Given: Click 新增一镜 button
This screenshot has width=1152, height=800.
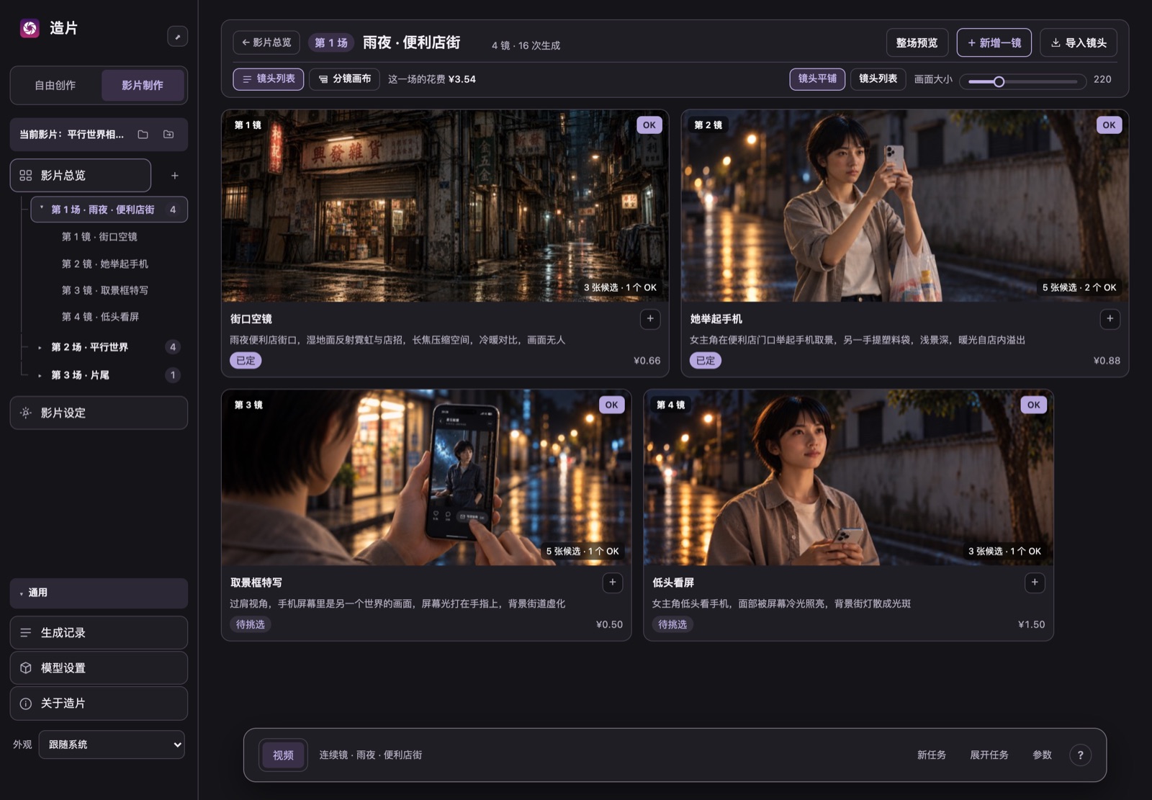Looking at the screenshot, I should pos(994,42).
